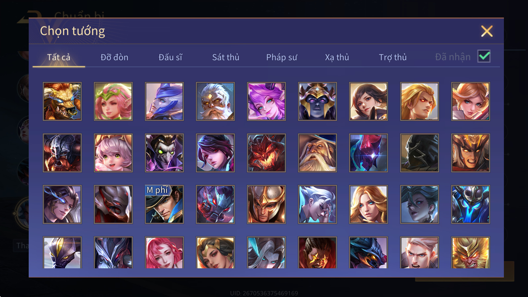
Task: Switch to the 'Đấu sĩ' tab
Action: tap(170, 57)
